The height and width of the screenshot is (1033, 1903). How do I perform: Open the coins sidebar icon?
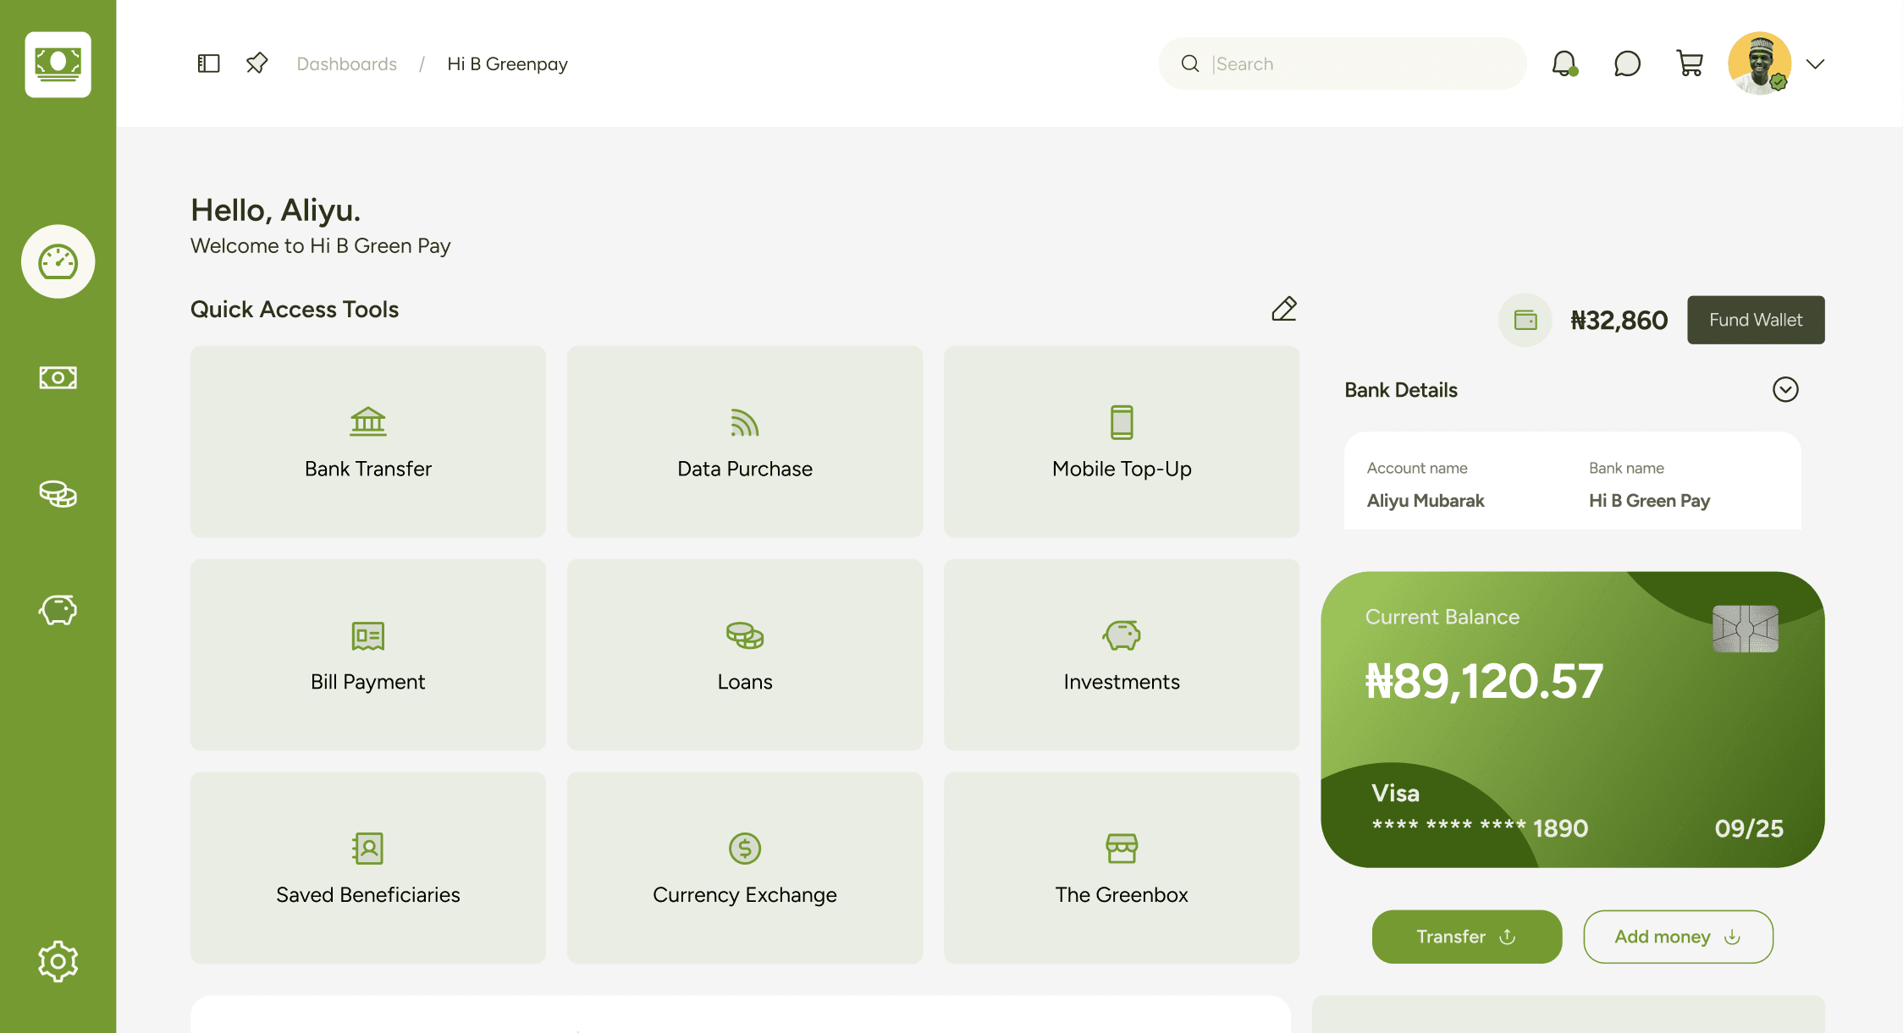58,493
